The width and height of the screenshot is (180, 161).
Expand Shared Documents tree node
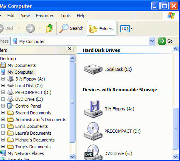point(3,113)
